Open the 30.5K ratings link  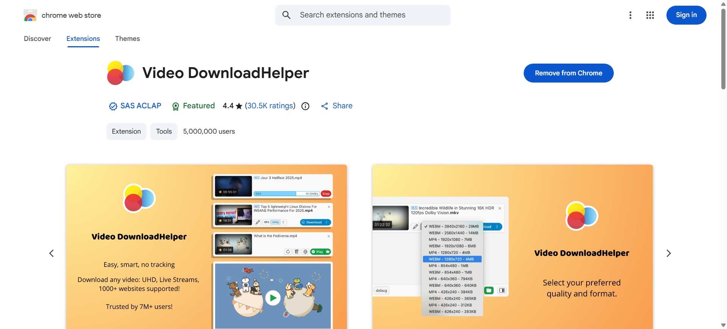tap(270, 106)
